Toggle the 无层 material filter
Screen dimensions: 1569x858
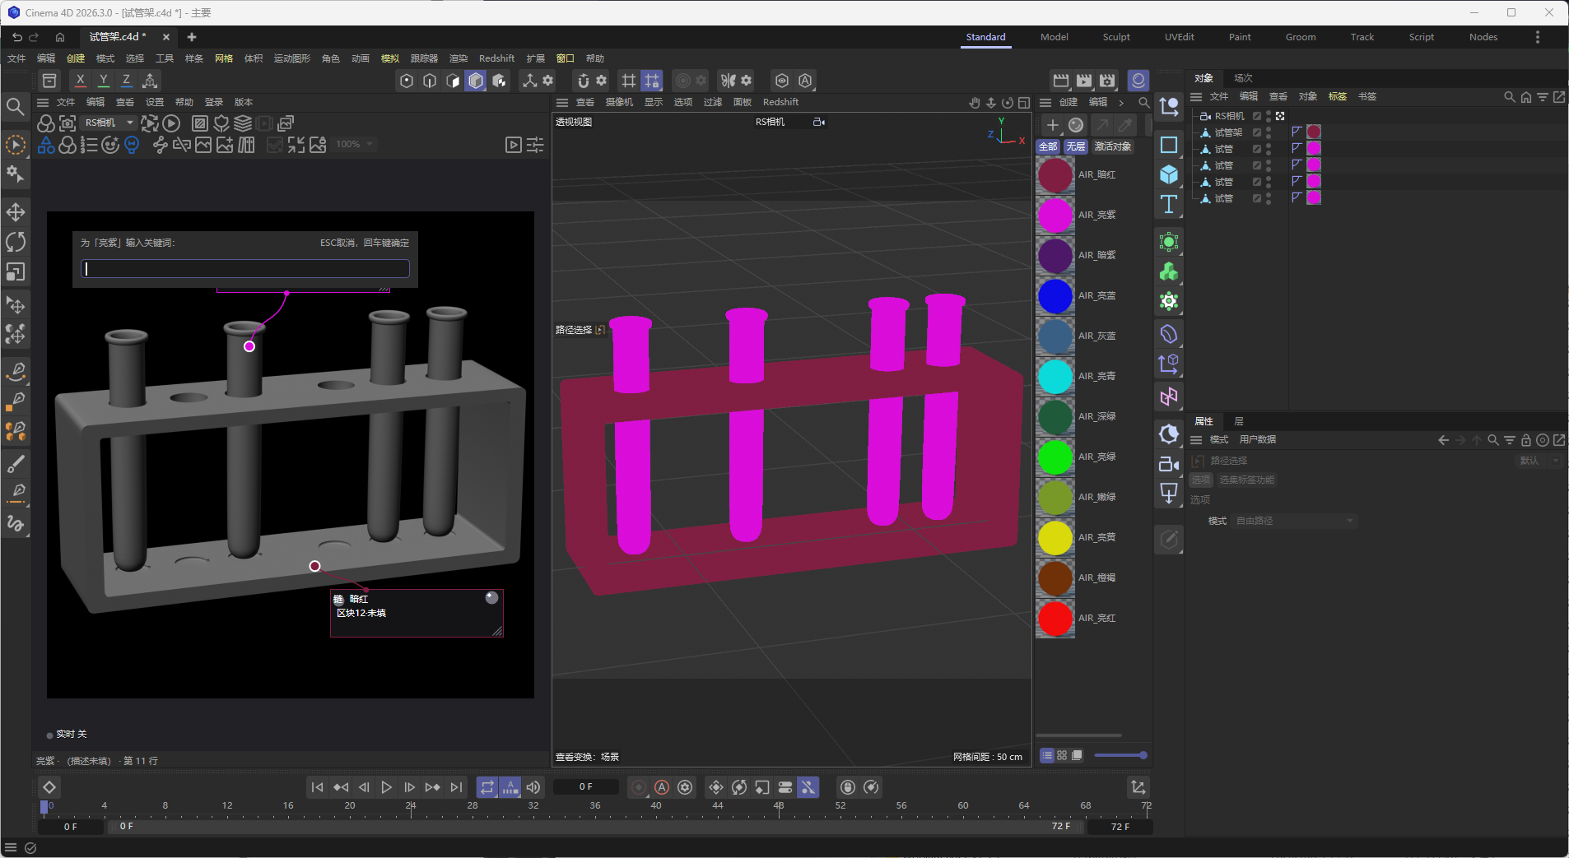[x=1076, y=146]
